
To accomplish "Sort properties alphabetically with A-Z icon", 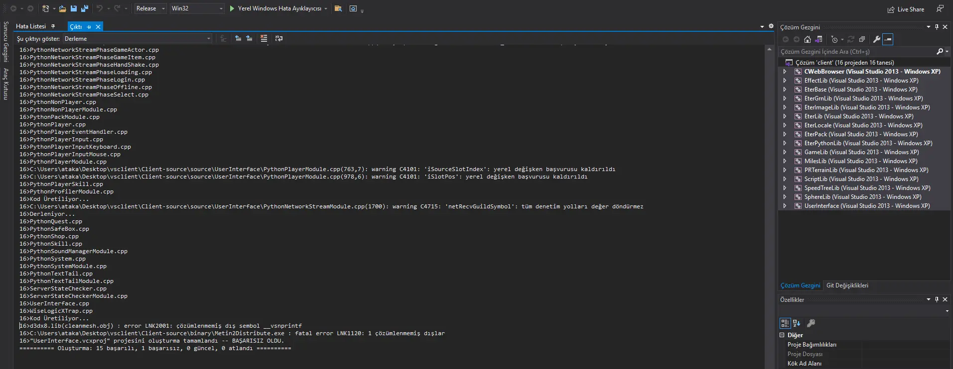I will click(x=797, y=323).
